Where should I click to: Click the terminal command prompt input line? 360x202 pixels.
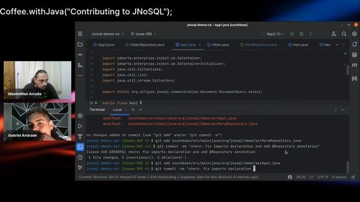(x=171, y=169)
